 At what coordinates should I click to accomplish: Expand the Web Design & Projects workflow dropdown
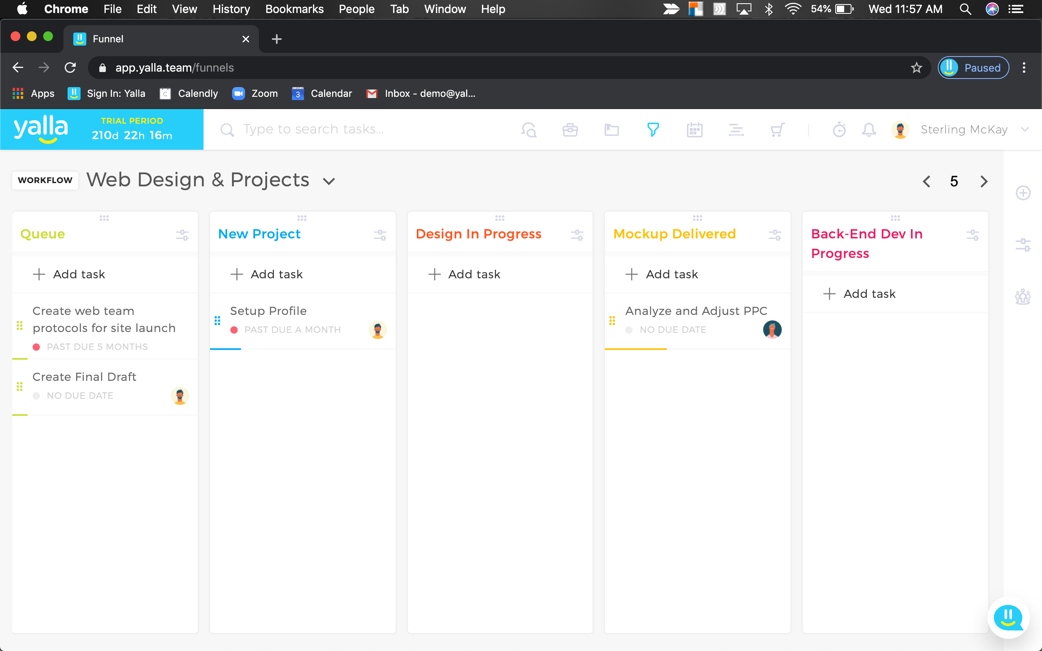click(329, 181)
